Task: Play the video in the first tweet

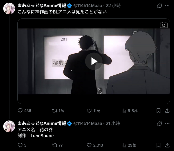Action: [94, 61]
